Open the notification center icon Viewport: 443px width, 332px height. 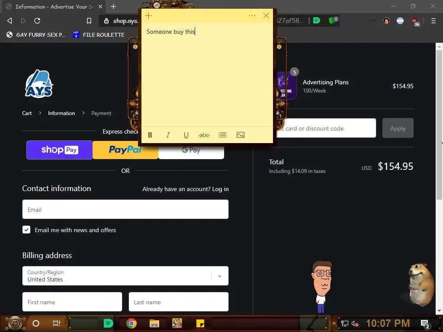click(x=425, y=324)
